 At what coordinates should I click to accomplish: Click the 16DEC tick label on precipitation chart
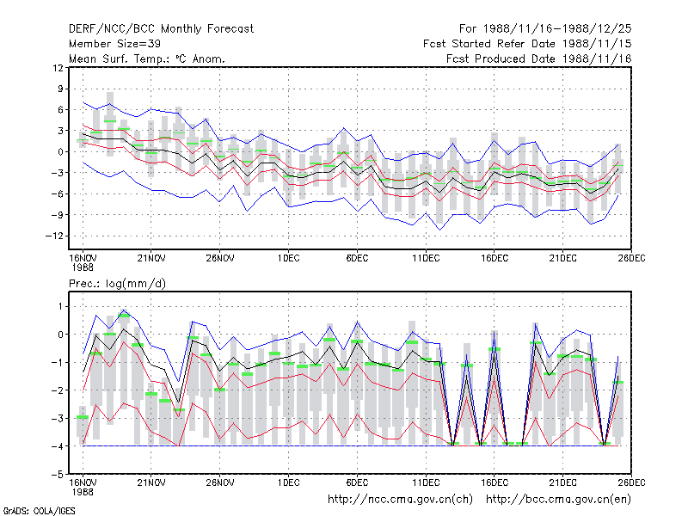click(x=494, y=482)
